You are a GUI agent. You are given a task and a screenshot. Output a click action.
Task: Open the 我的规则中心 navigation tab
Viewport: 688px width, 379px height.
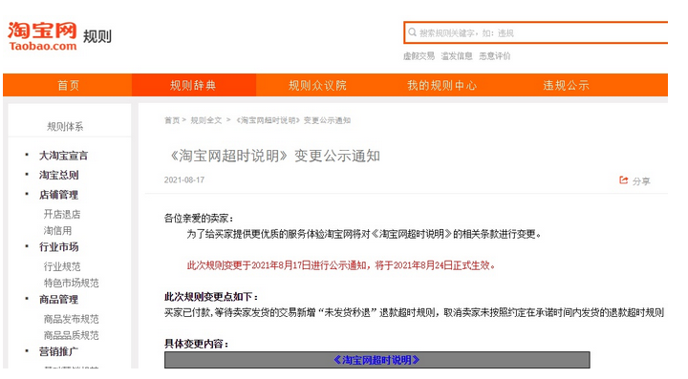[441, 85]
